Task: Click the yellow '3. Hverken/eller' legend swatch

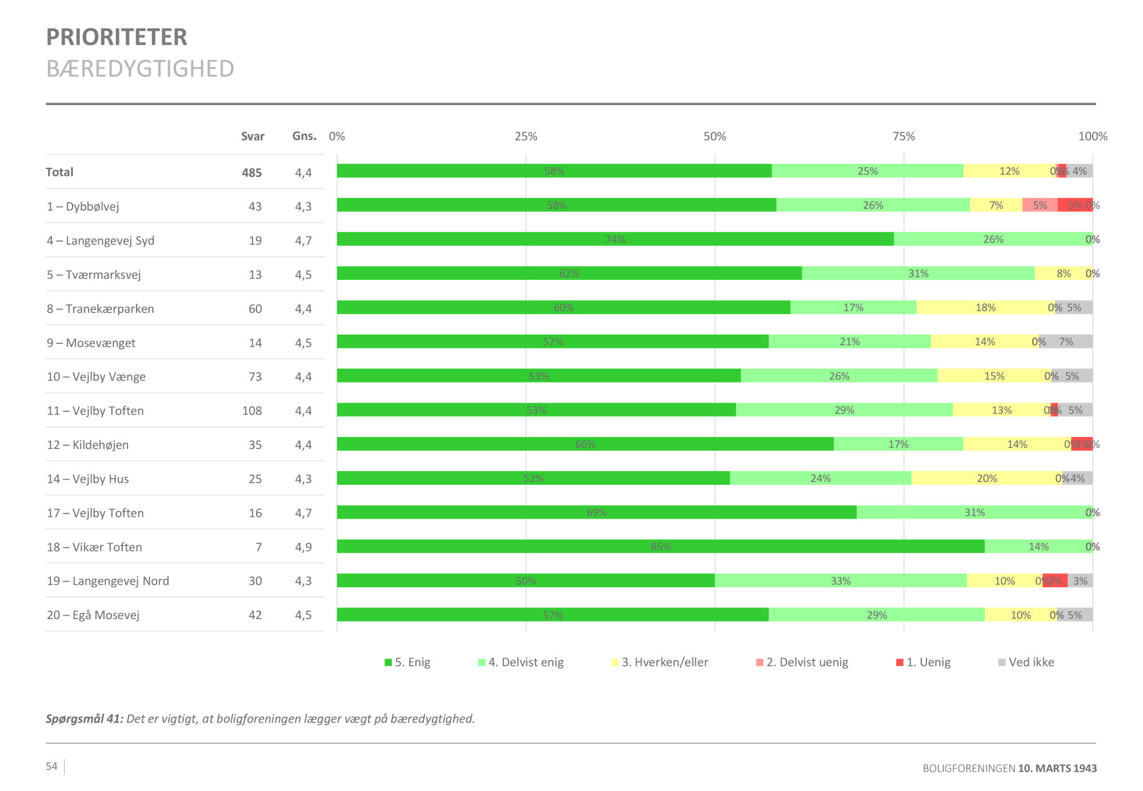Action: click(615, 662)
